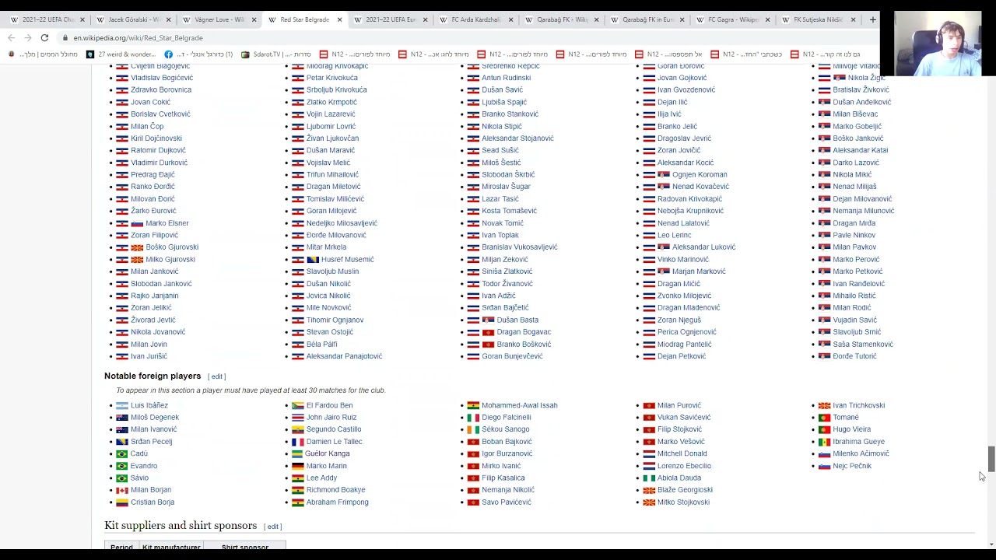The width and height of the screenshot is (996, 560).
Task: Click Portugal flag beside Hugo Vieira
Action: pyautogui.click(x=824, y=429)
